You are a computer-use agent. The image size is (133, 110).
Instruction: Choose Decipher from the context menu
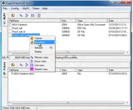point(42,42)
